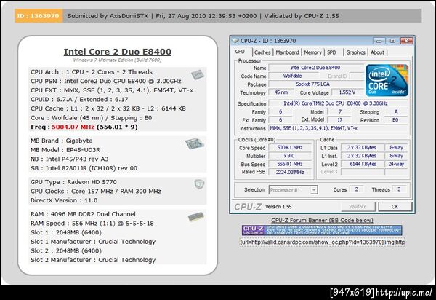Viewport: 436px width, 300px height.
Task: Click the Level 2 24-way value
Action: (396, 164)
